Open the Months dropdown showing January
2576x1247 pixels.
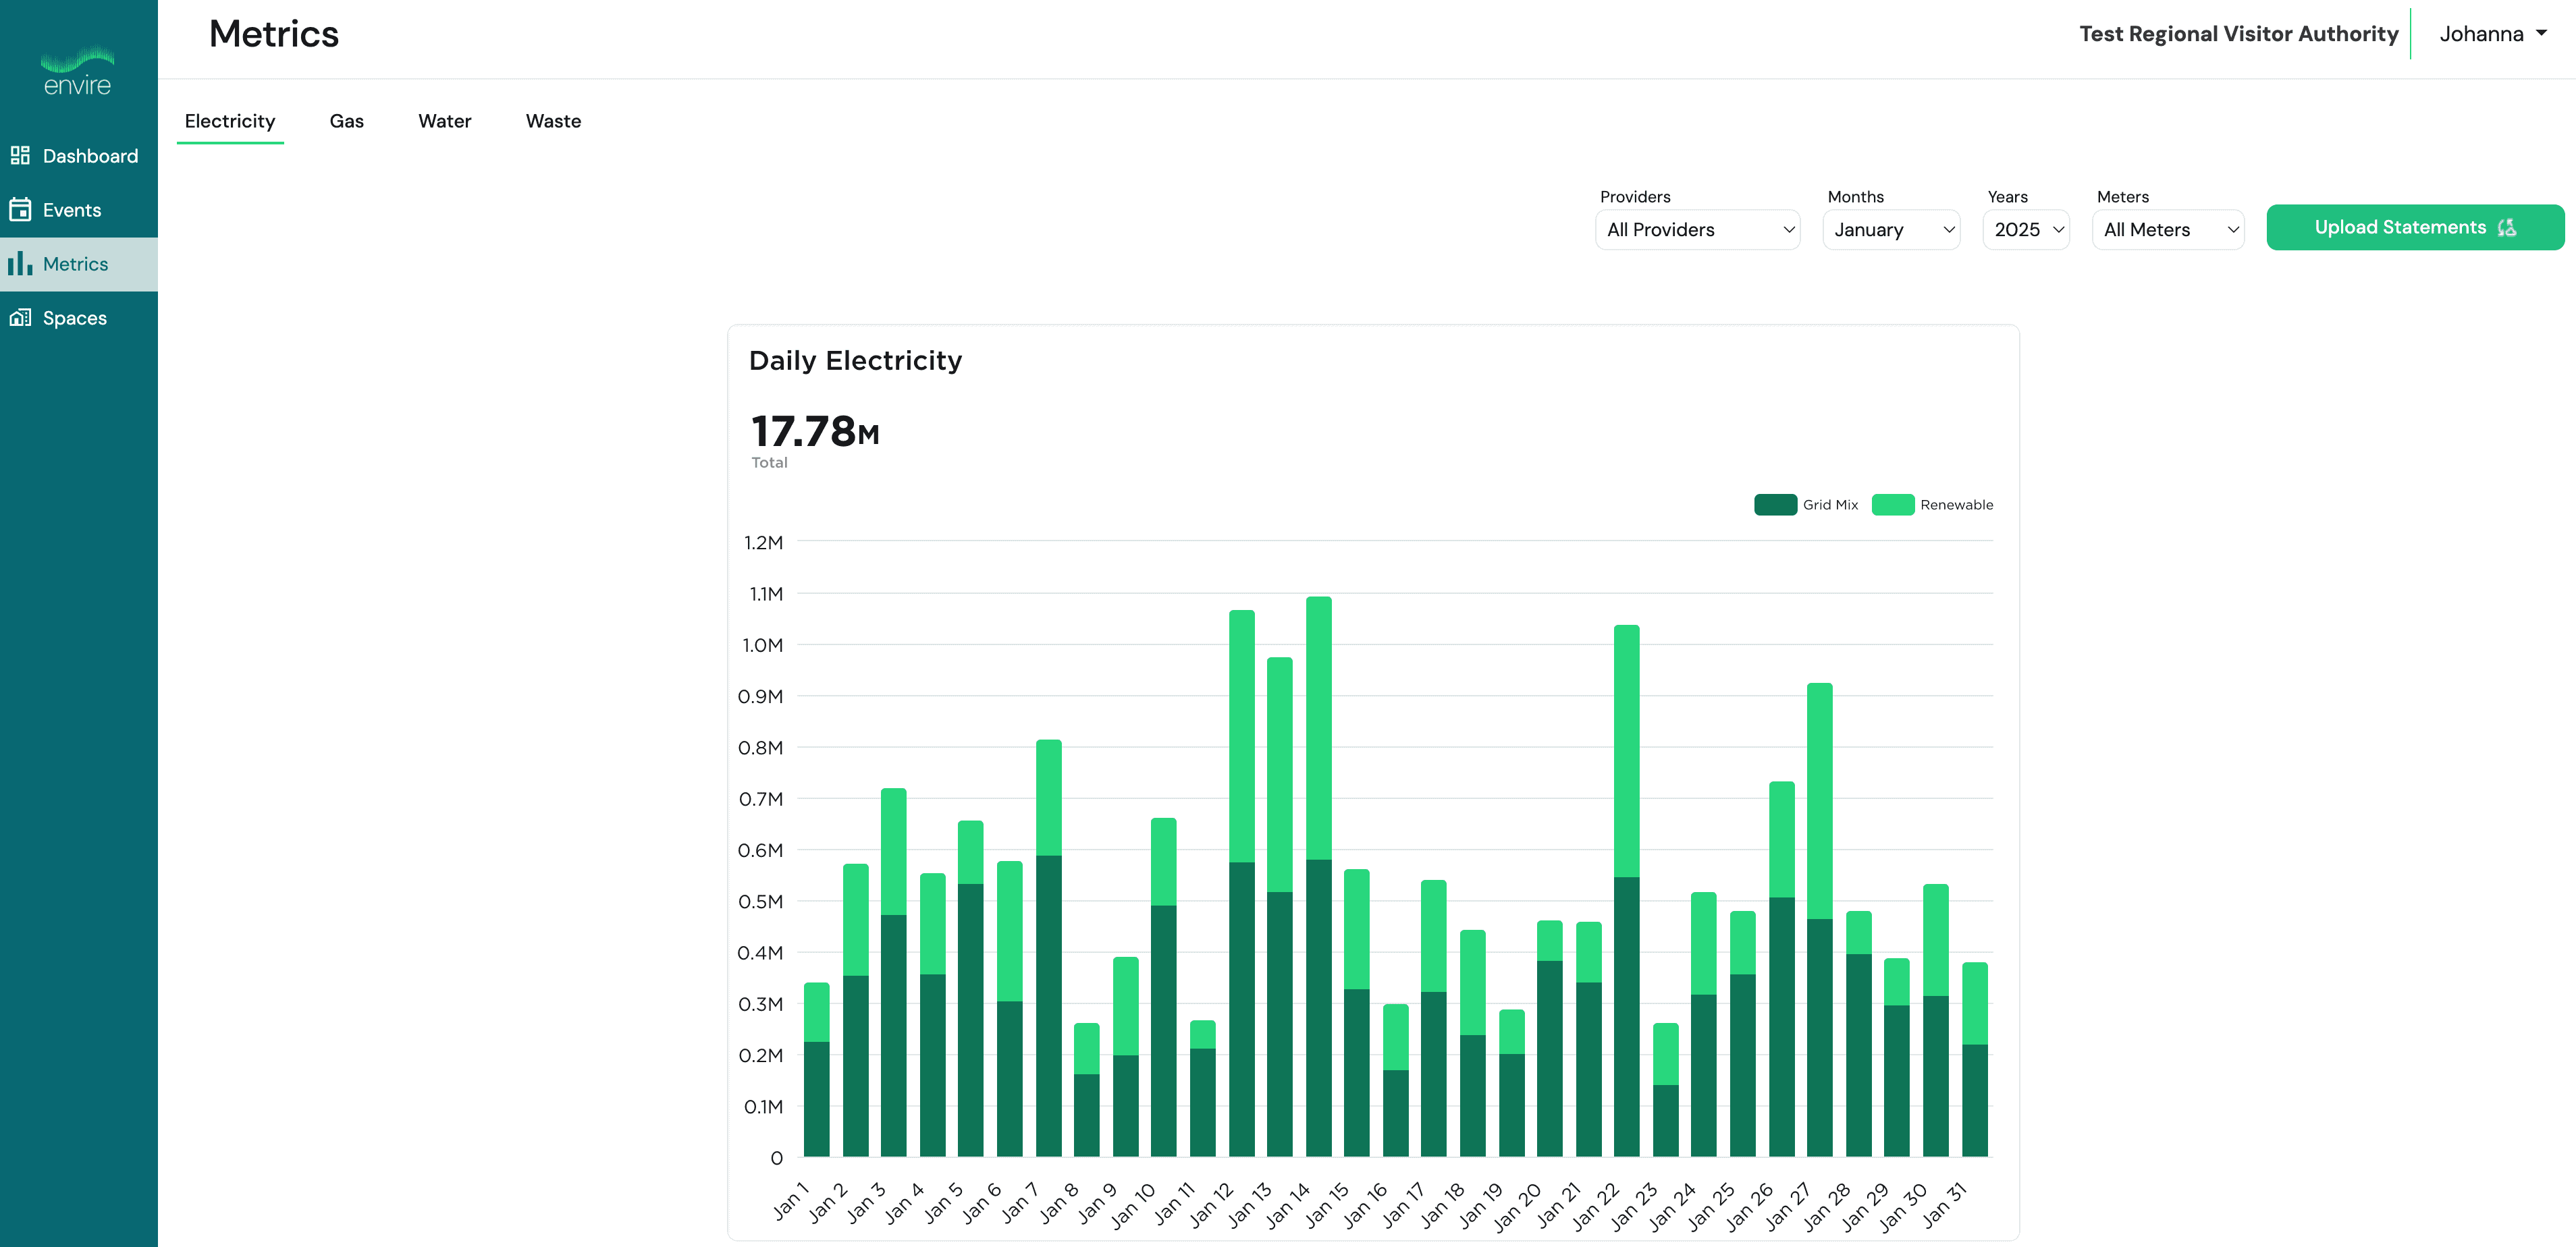1892,230
